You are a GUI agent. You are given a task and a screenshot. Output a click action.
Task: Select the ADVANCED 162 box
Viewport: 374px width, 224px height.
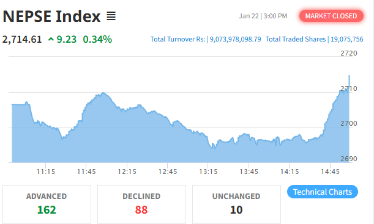[47, 204]
